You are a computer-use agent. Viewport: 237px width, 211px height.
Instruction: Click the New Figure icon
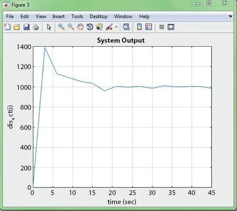click(7, 27)
